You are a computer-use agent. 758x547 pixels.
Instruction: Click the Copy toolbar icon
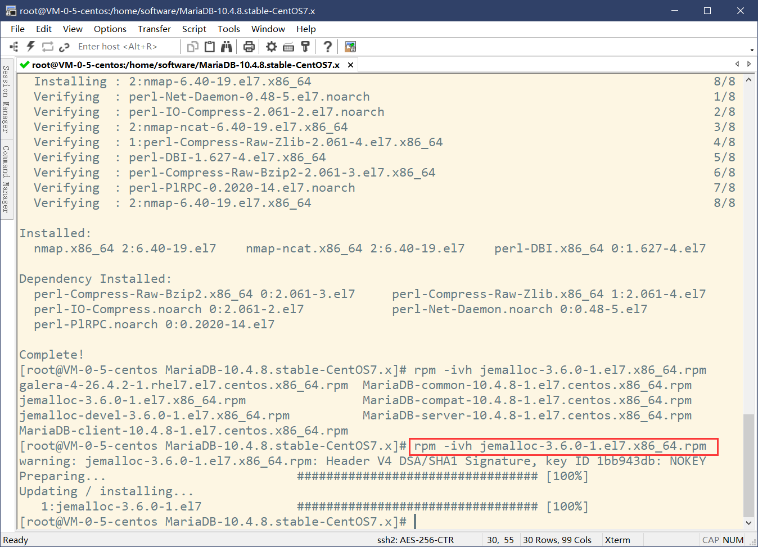point(193,47)
